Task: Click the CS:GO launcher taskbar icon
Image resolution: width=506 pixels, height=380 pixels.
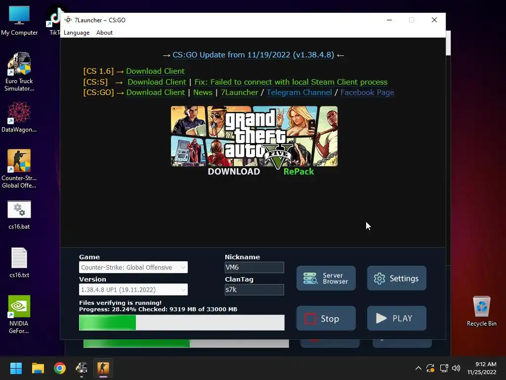Action: (103, 368)
